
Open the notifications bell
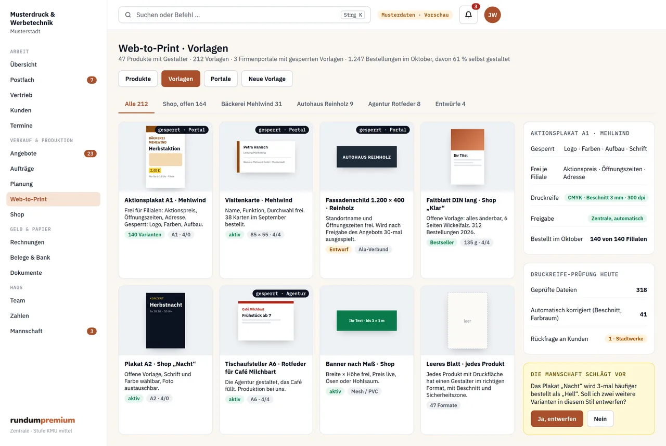tap(468, 15)
